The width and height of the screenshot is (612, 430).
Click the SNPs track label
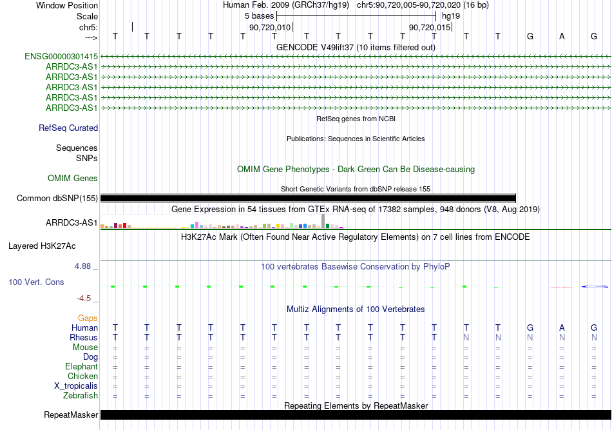click(87, 158)
